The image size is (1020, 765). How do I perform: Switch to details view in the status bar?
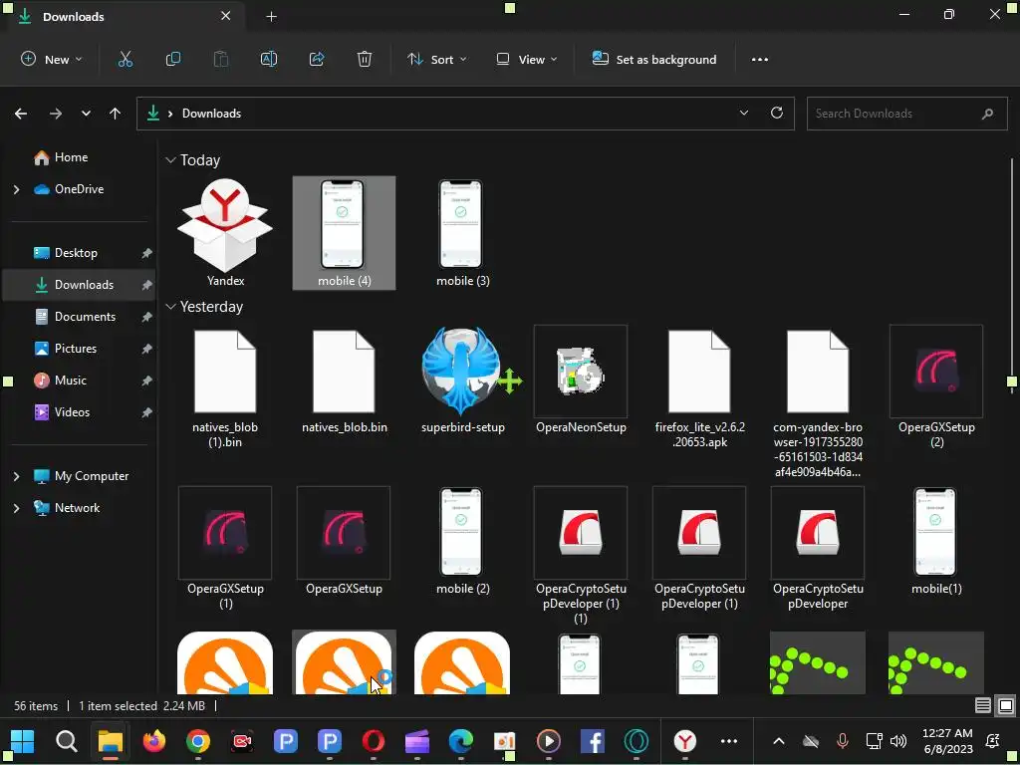pyautogui.click(x=983, y=705)
